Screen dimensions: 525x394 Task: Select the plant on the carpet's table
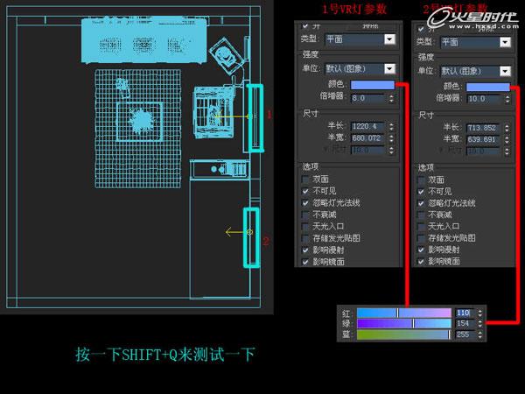pos(141,121)
